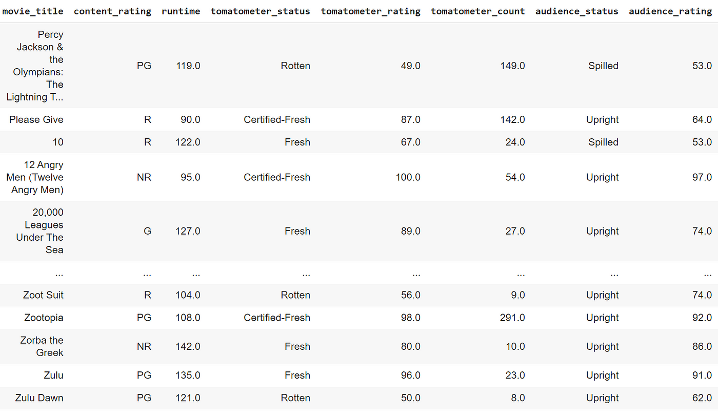Click the audience_status column header
Viewport: 718px width, 418px height.
click(x=577, y=11)
